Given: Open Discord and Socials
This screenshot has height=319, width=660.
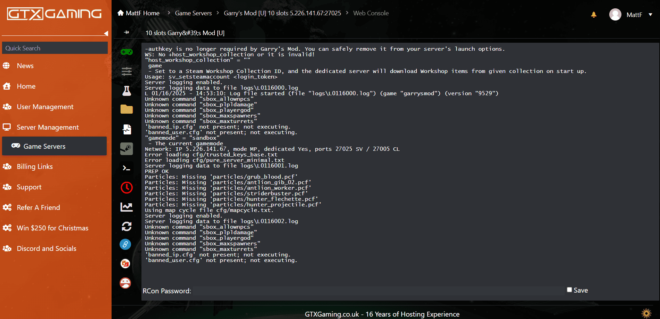Looking at the screenshot, I should pos(47,248).
